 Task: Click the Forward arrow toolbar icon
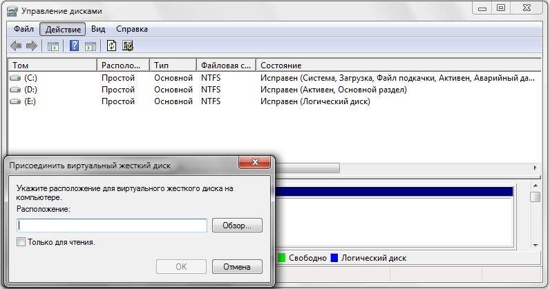point(31,46)
